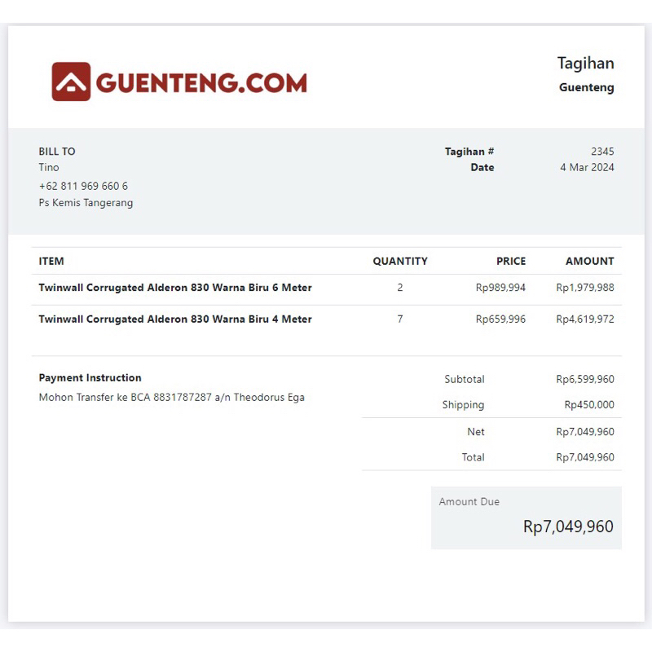The width and height of the screenshot is (652, 652).
Task: Select the Twinwall Corrugated 6 Meter item
Action: coord(175,288)
